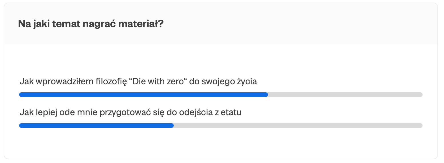The width and height of the screenshot is (444, 163).
Task: Click the rounded end of the first blue bar
Action: click(266, 95)
